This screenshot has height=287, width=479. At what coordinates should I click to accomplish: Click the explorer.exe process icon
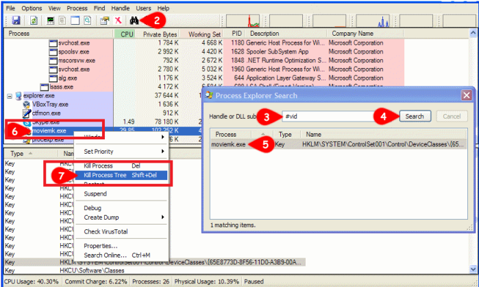point(19,95)
